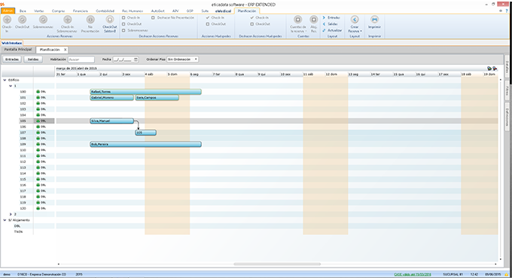The image size is (512, 278).
Task: Click room 100 green status icon
Action: click(x=38, y=92)
